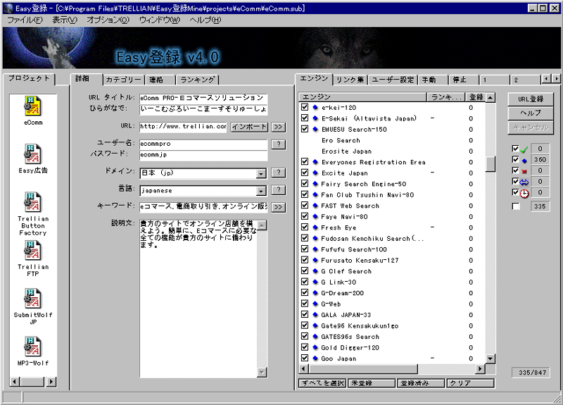Toggle the G Clef Search checkbox
The height and width of the screenshot is (405, 563).
click(x=305, y=270)
